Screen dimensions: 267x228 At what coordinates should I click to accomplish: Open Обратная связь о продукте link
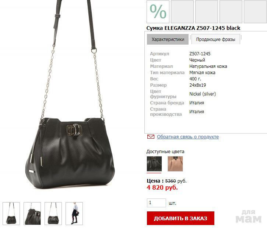pyautogui.click(x=188, y=137)
